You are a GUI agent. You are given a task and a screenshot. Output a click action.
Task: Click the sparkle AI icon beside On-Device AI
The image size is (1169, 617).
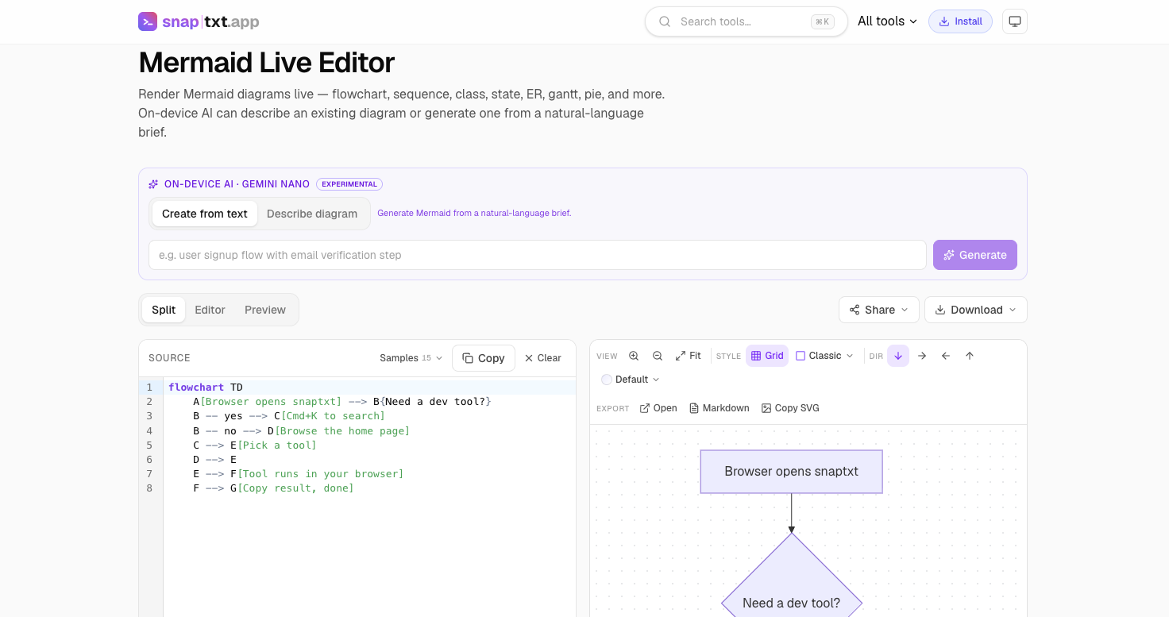[153, 184]
